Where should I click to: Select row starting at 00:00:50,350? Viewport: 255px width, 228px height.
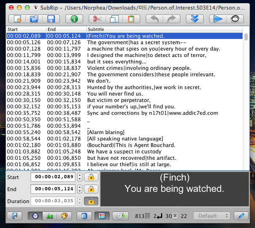[124, 120]
